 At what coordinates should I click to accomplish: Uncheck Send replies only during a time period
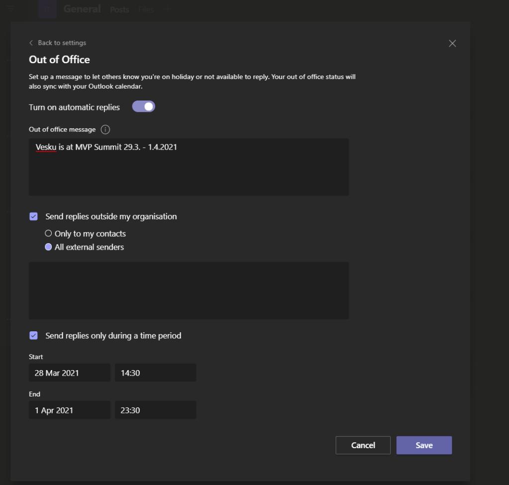(34, 336)
